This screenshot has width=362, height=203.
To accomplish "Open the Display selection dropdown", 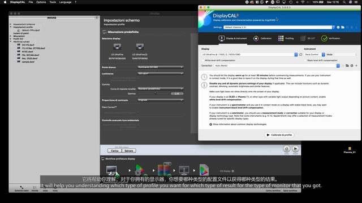I will [x=249, y=55].
